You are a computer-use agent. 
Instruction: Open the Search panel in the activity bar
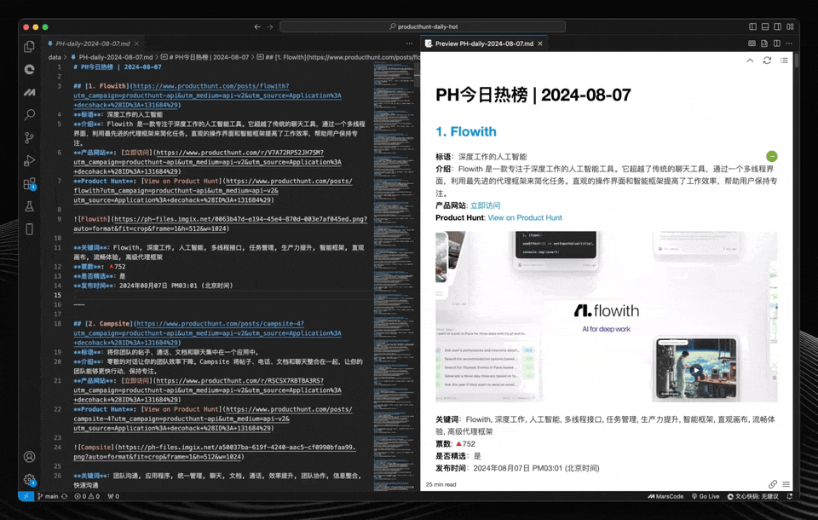pos(28,114)
